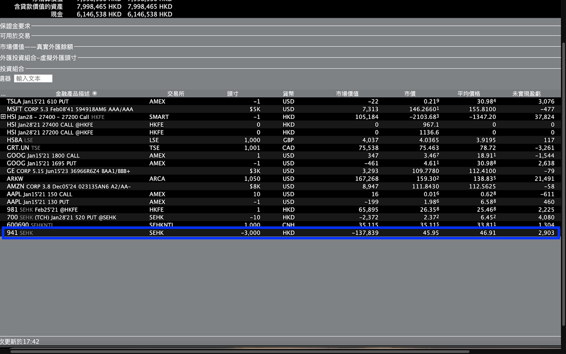
Task: Sort by the 貨幣 column header
Action: [x=288, y=94]
